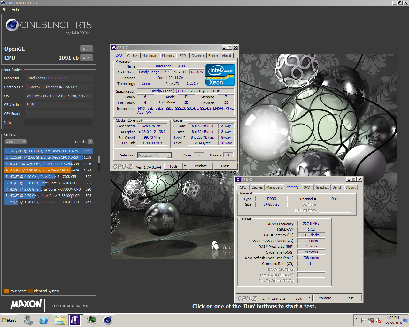Select ranking row Core i7-4770K scoring 822

[x=49, y=177]
